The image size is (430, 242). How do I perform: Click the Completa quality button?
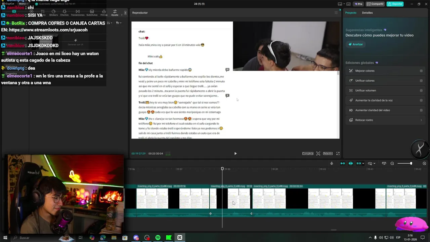point(308,154)
